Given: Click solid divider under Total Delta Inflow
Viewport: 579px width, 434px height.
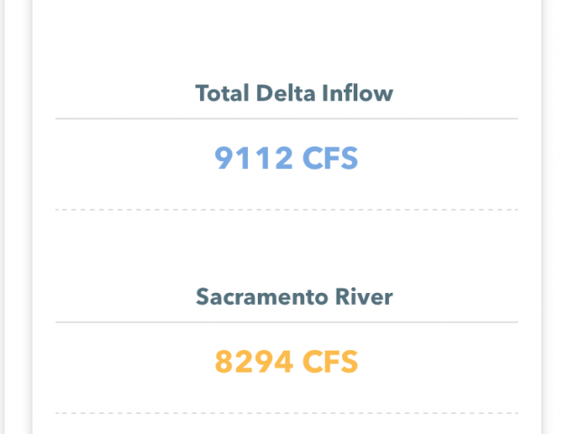Looking at the screenshot, I should click(x=287, y=118).
